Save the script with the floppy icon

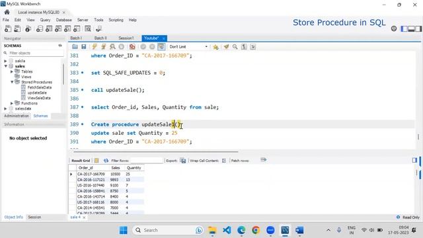(84, 47)
